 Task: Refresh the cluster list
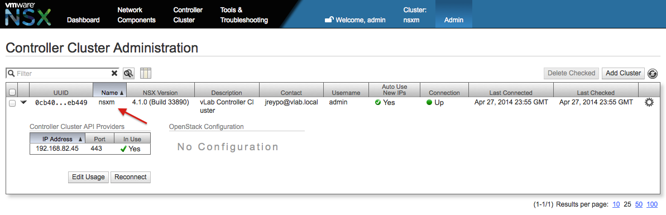(653, 74)
